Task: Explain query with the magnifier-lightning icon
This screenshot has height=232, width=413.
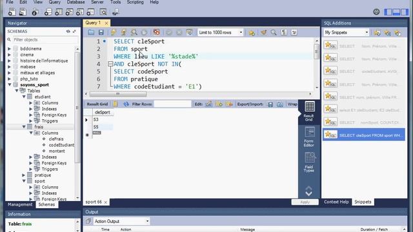Action: point(134,32)
